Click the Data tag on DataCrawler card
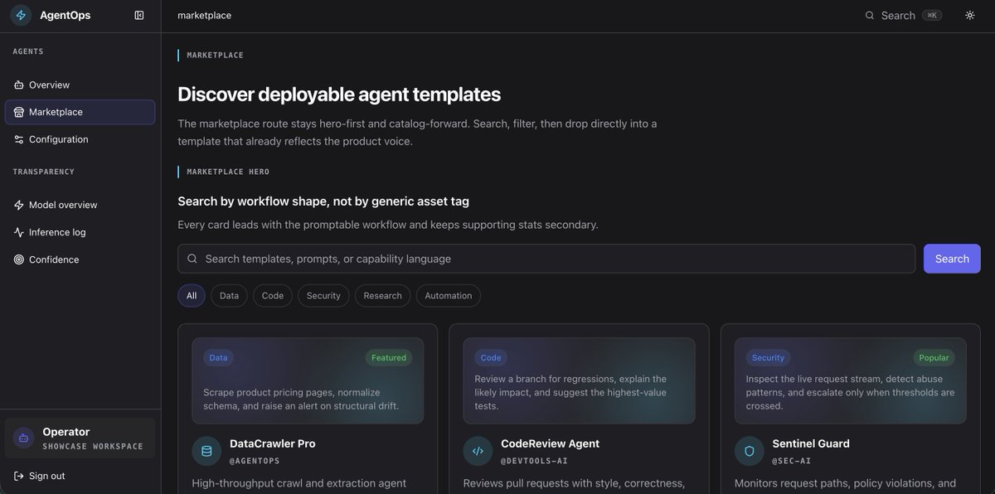Screen dimensions: 995x494 (218, 358)
